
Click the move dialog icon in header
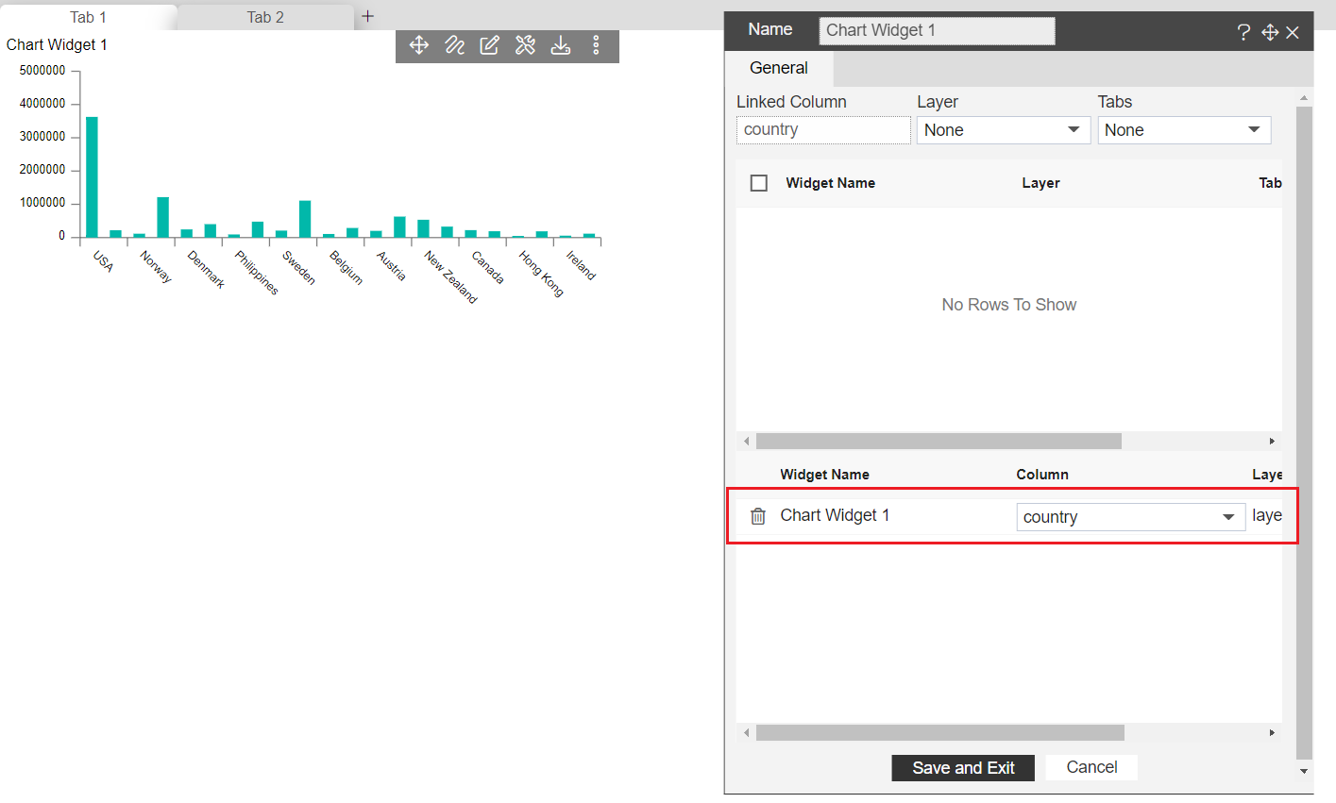point(1270,32)
